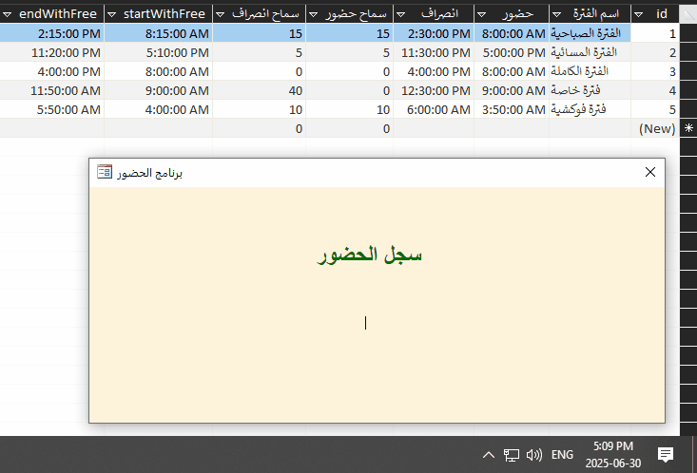Click the 8:15:00 AM startWithFree cell
Screen dimensions: 697x473
point(159,33)
